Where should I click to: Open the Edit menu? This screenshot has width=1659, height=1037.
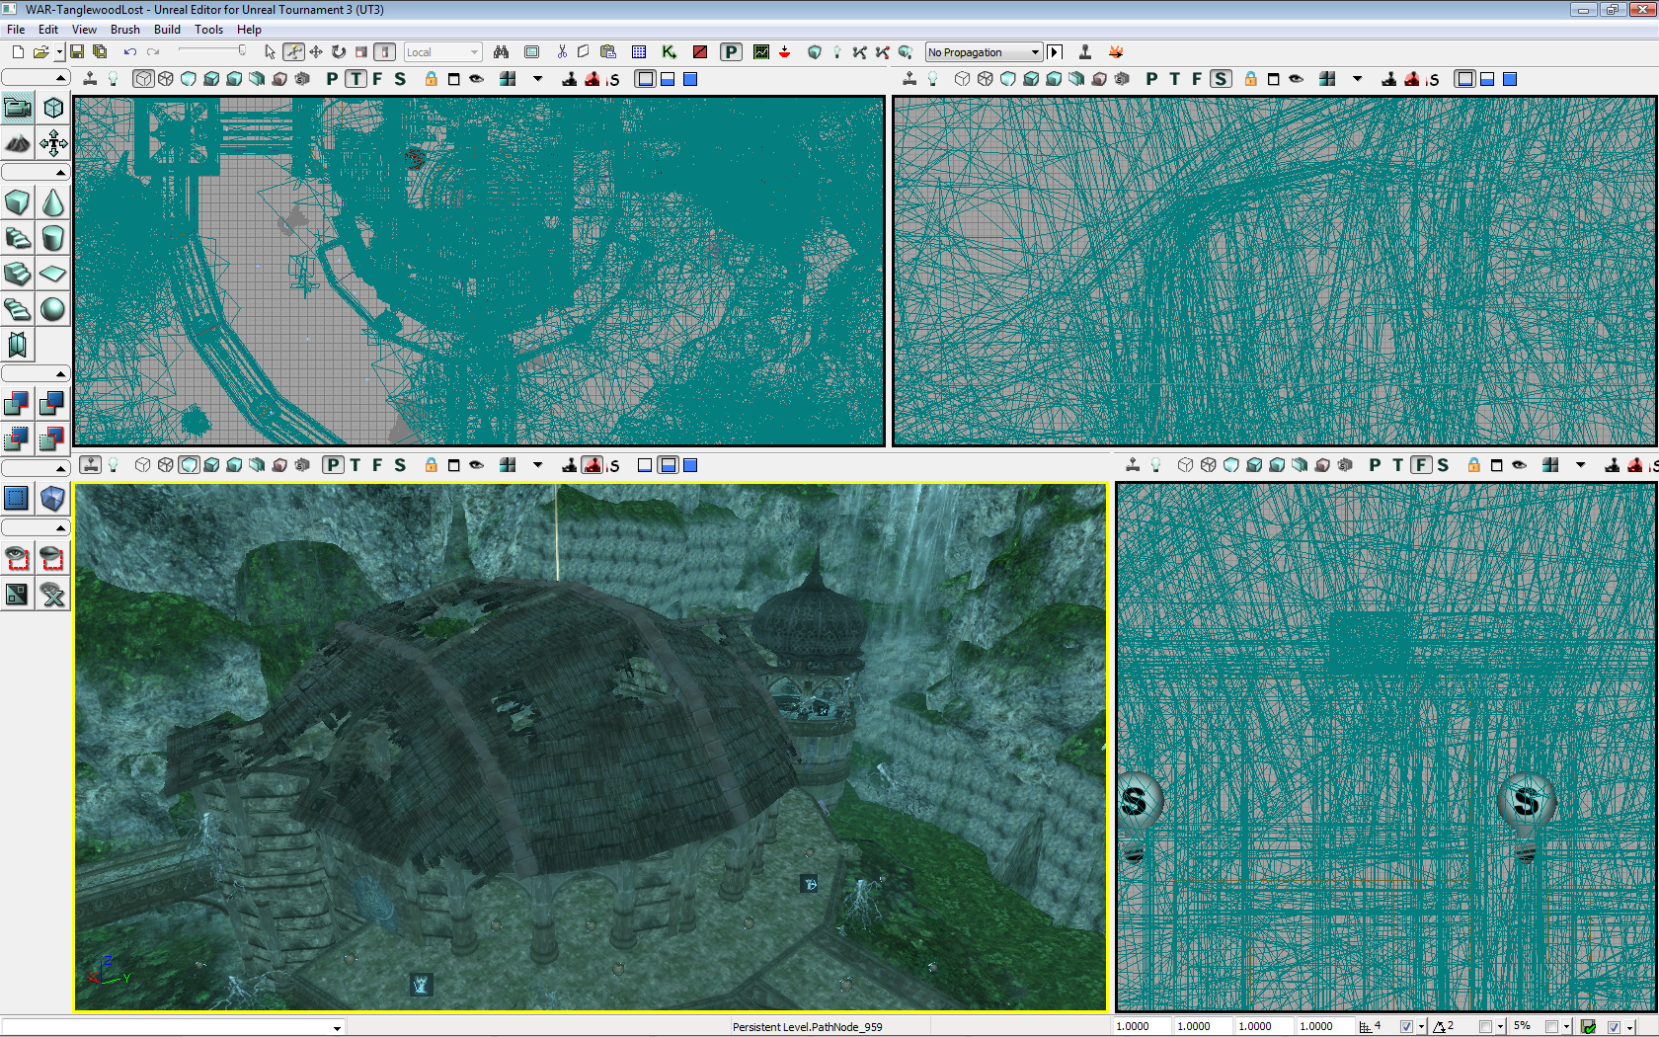(x=48, y=30)
